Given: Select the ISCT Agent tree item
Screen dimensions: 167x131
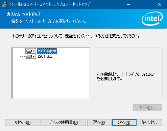Looking at the screenshot, I should pos(47,51).
